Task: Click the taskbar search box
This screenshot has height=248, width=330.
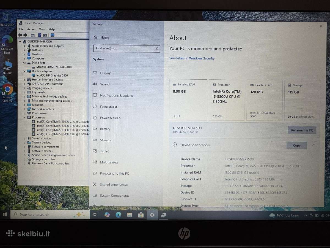Action: 50,215
